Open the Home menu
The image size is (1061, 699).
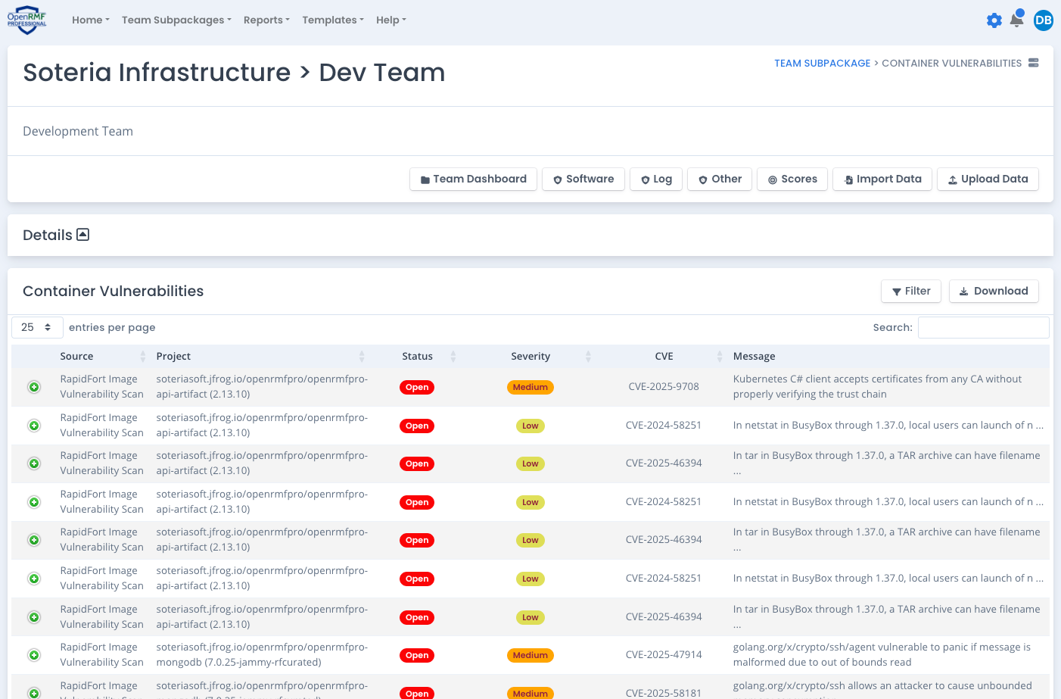pyautogui.click(x=91, y=20)
